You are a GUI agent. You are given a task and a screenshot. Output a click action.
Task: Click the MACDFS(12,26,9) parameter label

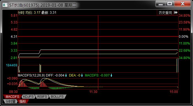click(31, 75)
